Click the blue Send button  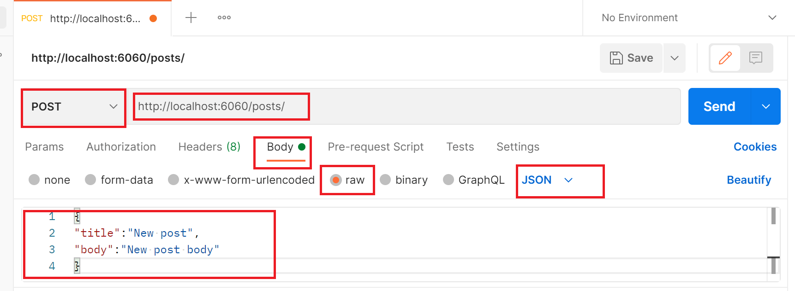719,106
